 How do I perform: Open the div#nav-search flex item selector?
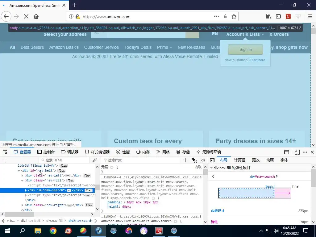pyautogui.click(x=264, y=176)
